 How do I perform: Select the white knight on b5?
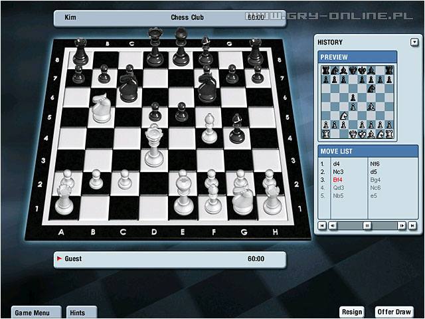[x=101, y=108]
